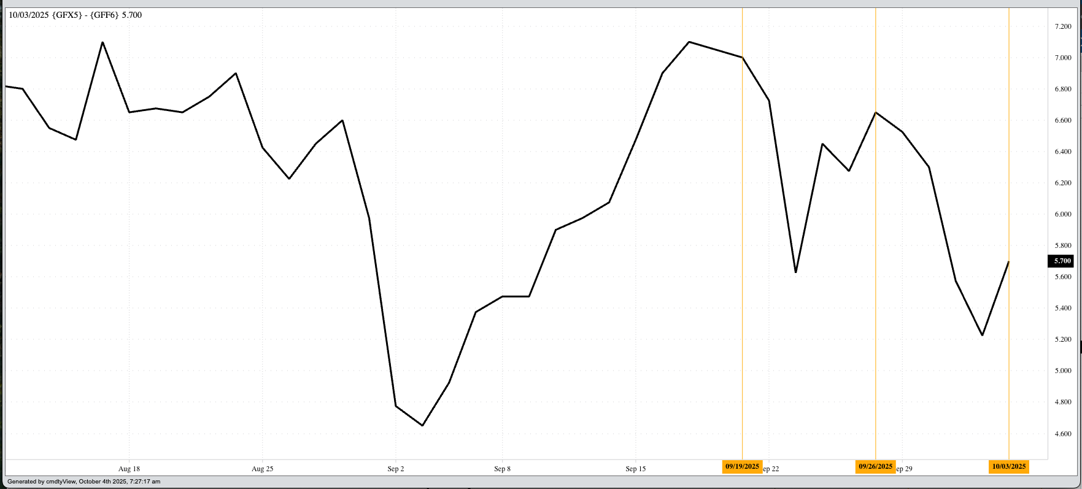Click the Sep 8 x-axis date label
The image size is (1082, 489).
click(502, 469)
